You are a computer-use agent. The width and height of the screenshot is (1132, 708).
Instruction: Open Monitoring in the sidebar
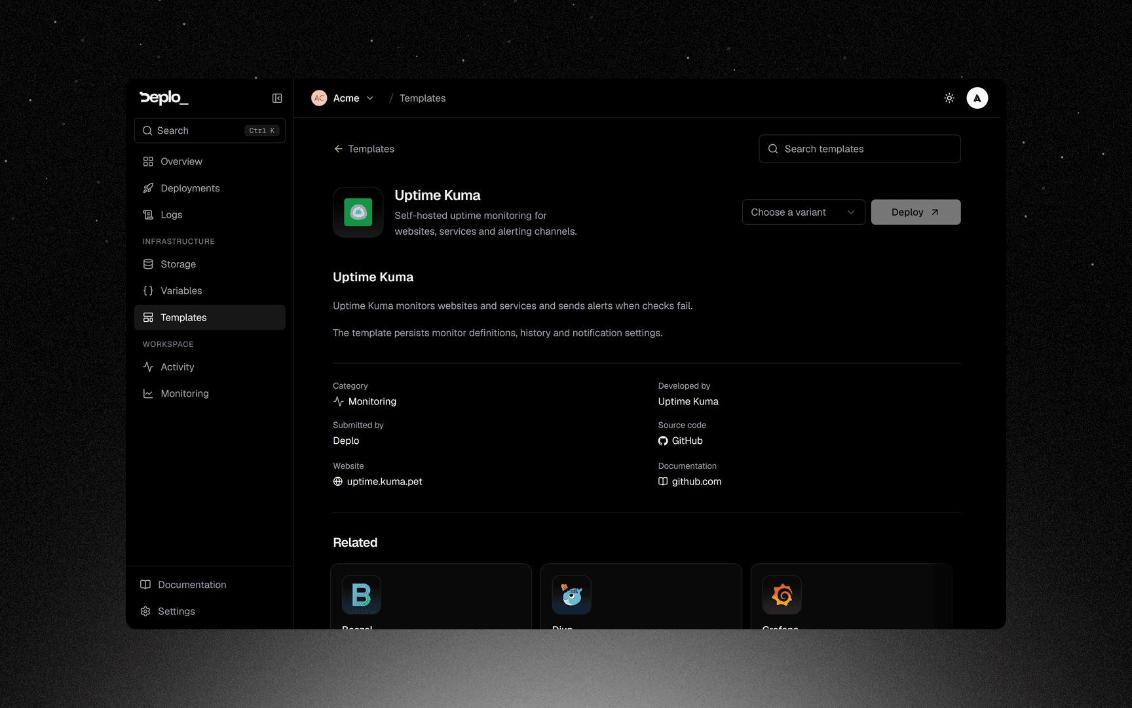pos(210,393)
